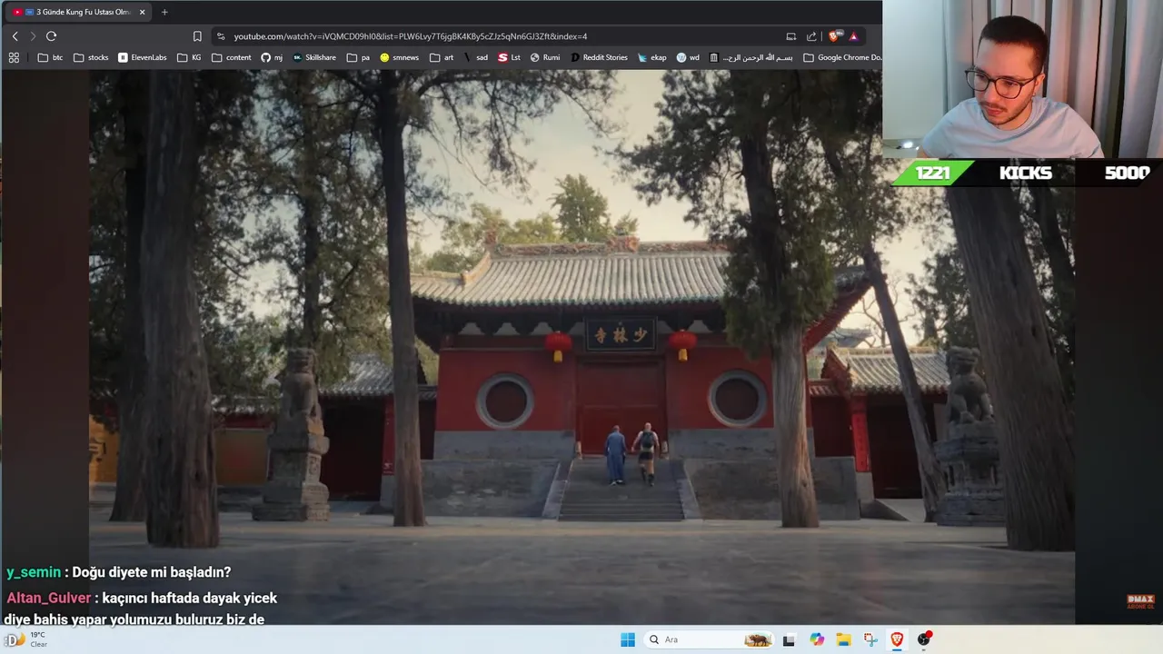Open the apps grid in bookmarks bar
1163x654 pixels.
tap(14, 57)
